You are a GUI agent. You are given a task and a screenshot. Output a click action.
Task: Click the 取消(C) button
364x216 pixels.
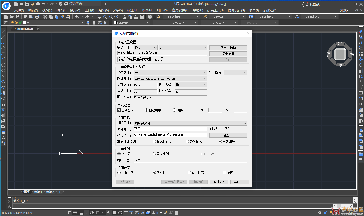[x=219, y=182]
